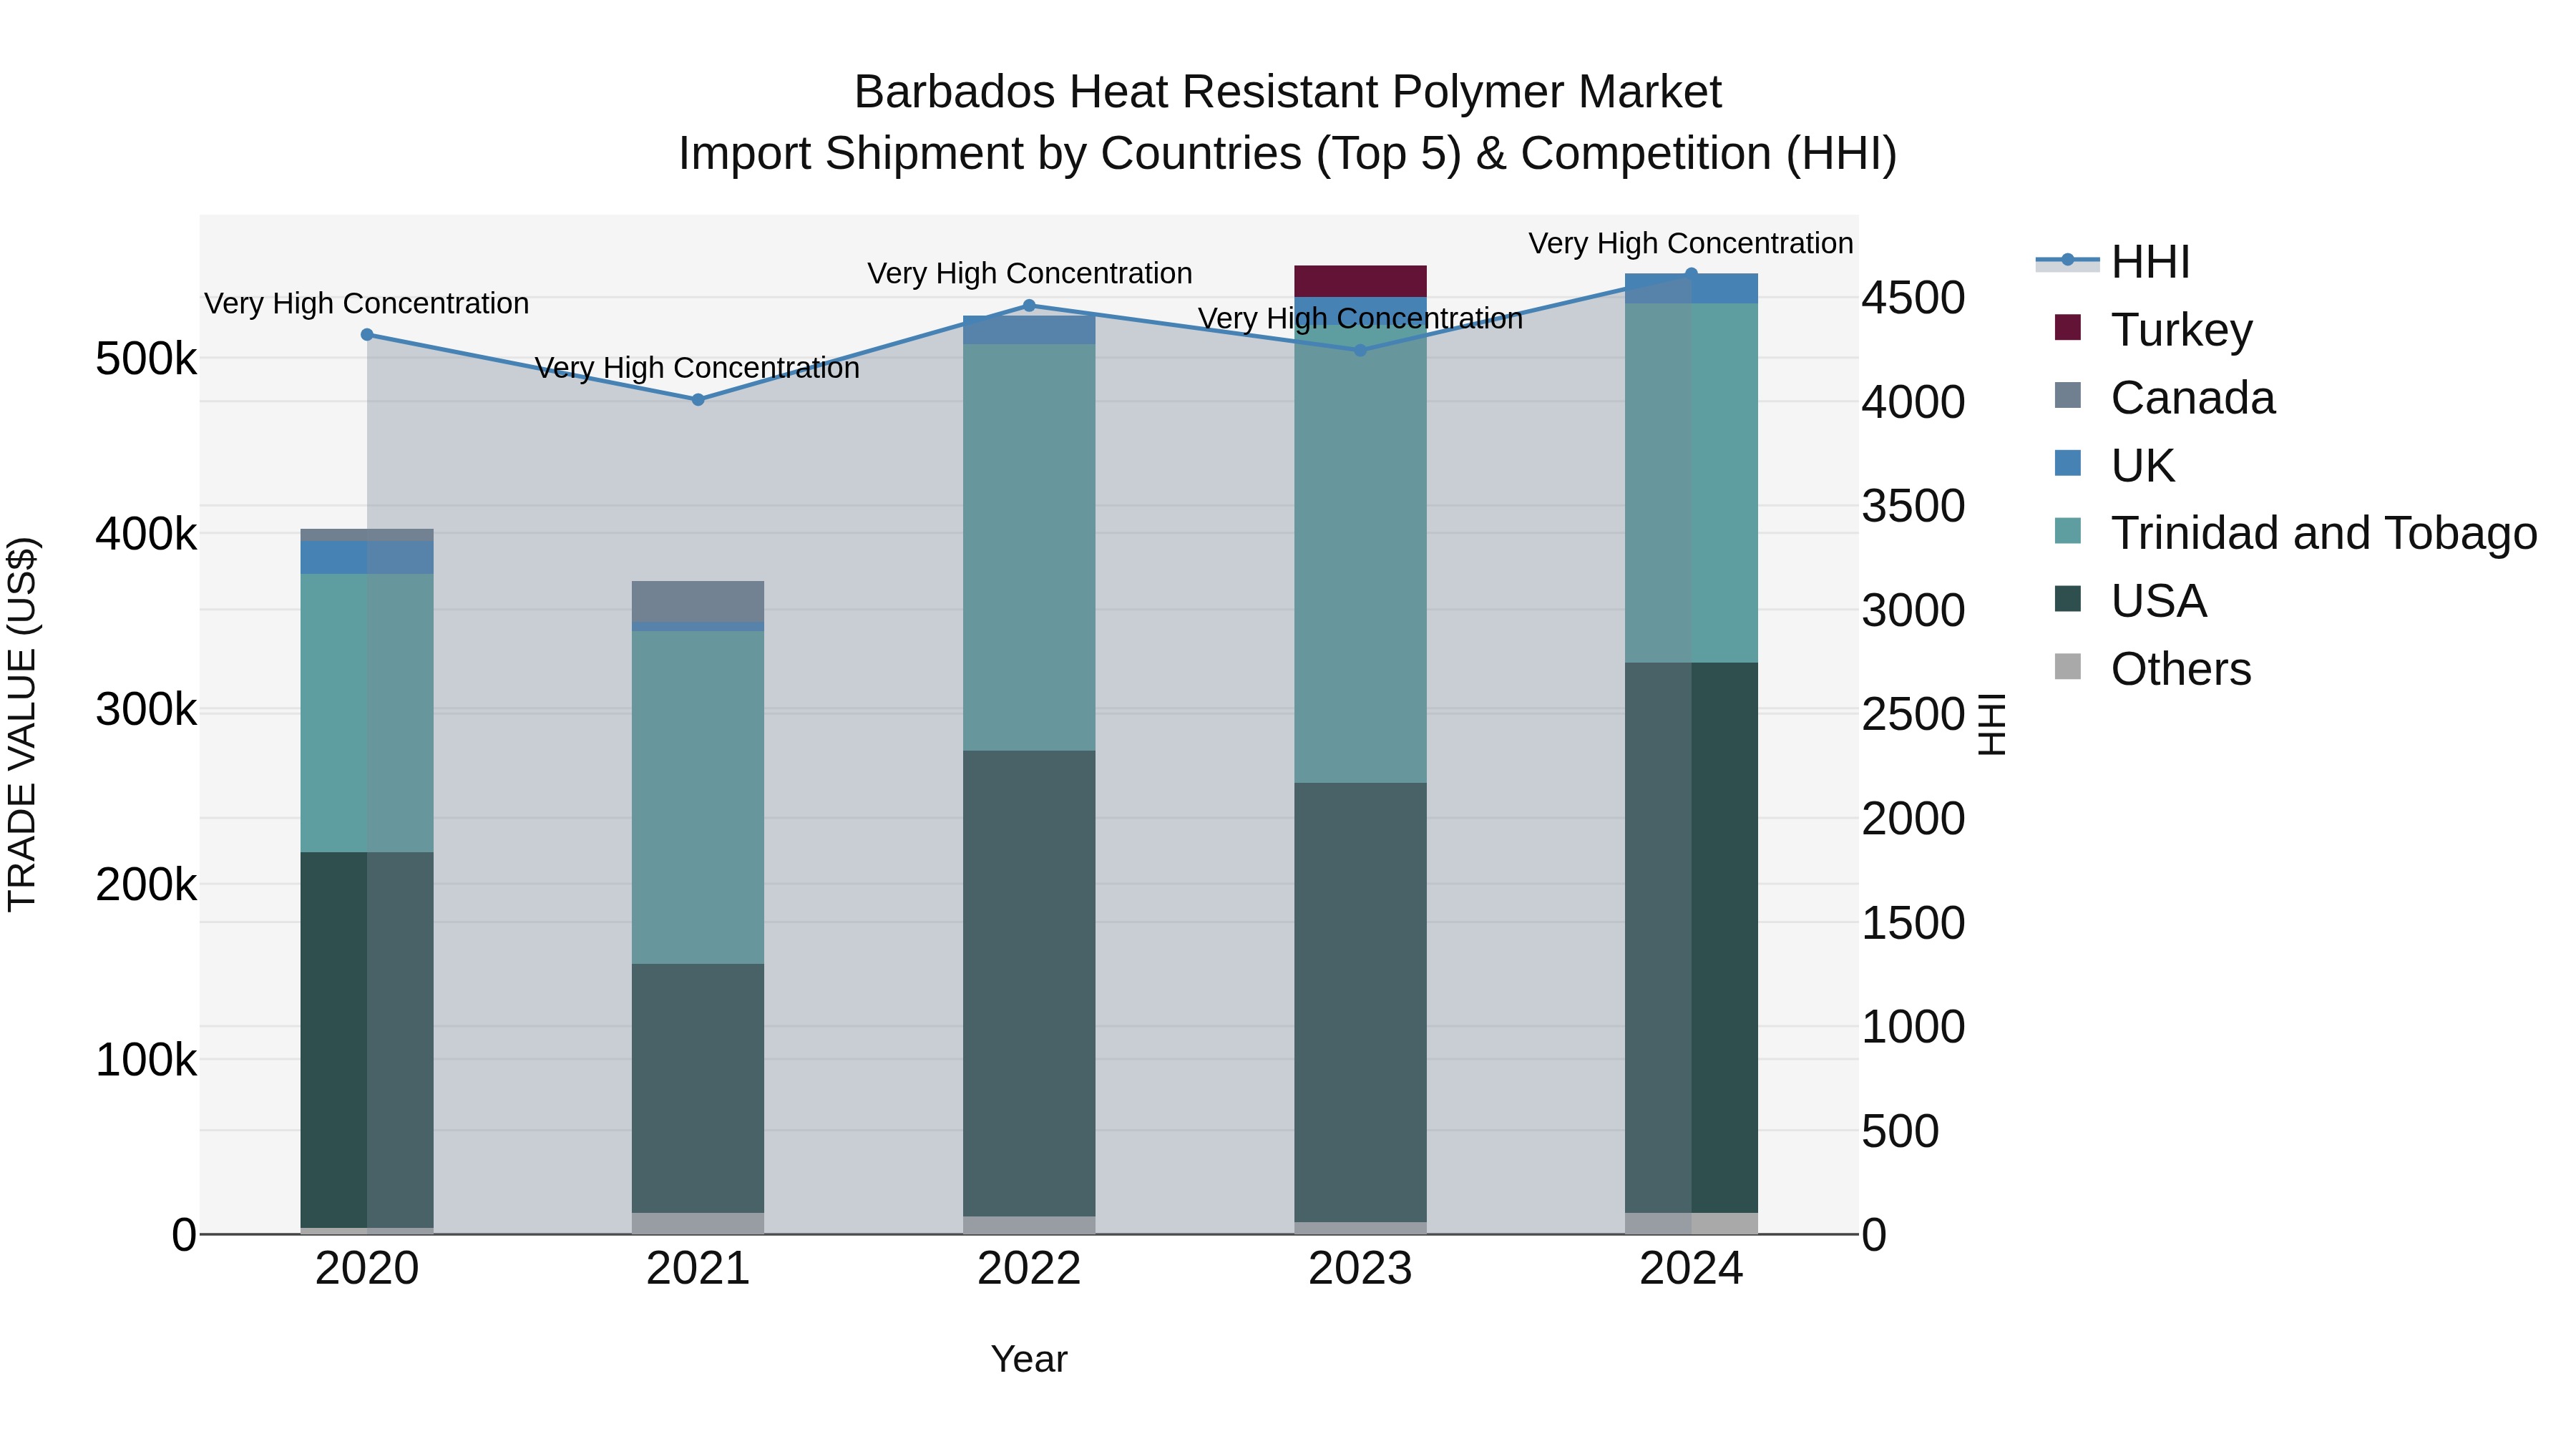Image resolution: width=2576 pixels, height=1449 pixels.
Task: Toggle the HHI legend entry
Action: 2113,262
